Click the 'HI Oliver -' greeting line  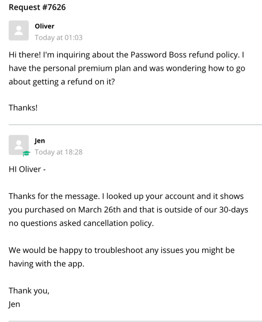tap(27, 169)
